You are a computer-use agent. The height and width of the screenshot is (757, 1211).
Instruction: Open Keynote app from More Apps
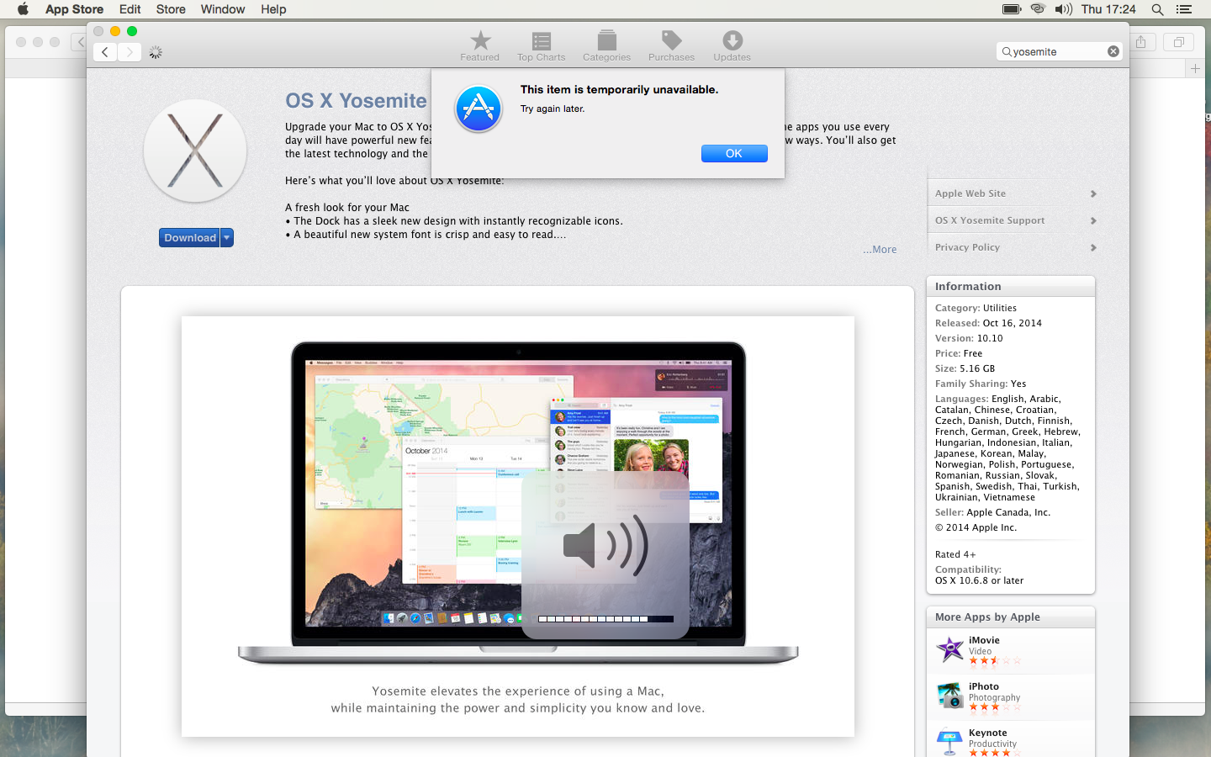987,733
